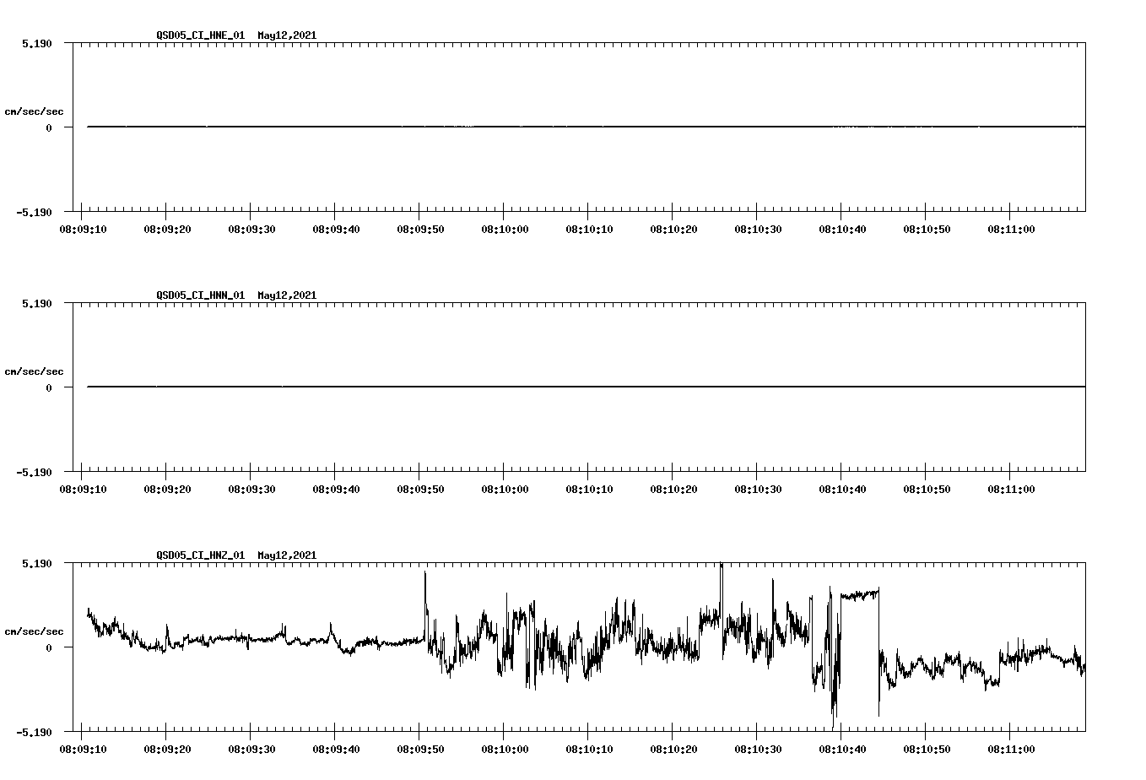The height and width of the screenshot is (780, 1146).
Task: Click the cm/sec/sec axis label on top panel
Action: click(x=35, y=110)
